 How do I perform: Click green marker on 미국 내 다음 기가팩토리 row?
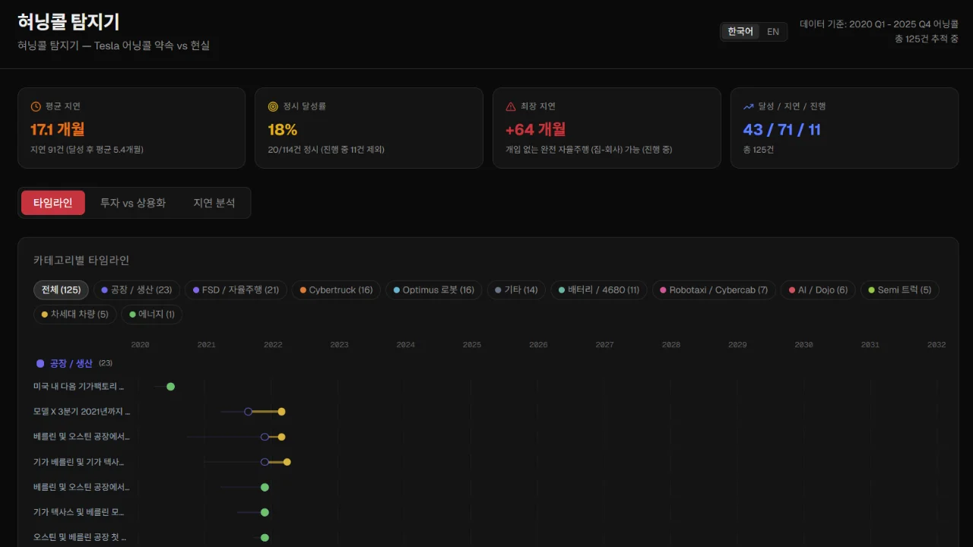171,387
